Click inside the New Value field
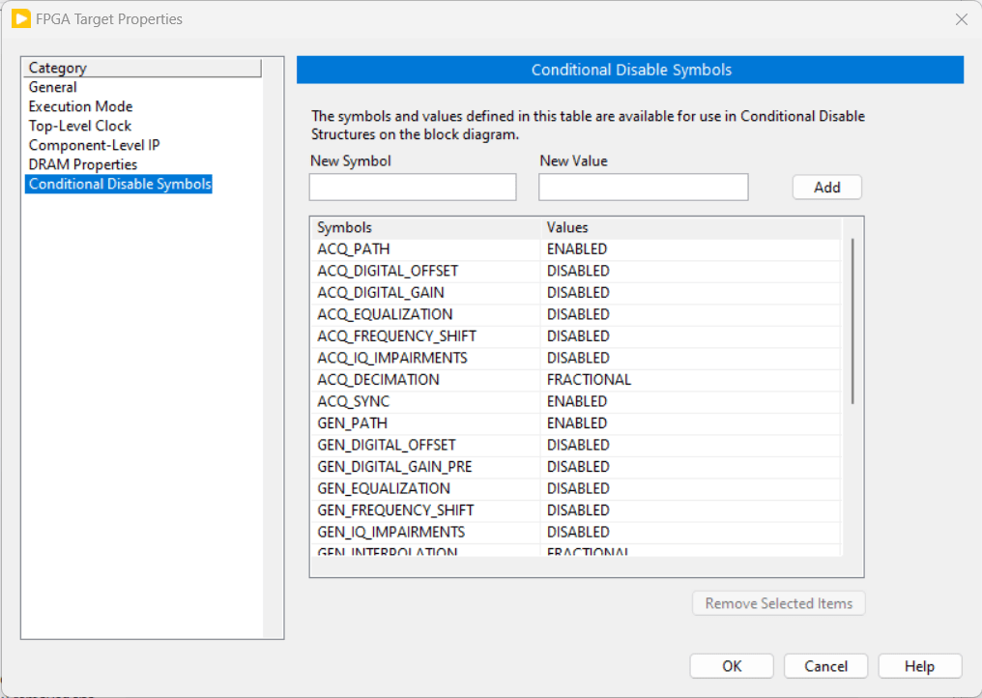The height and width of the screenshot is (698, 982). coord(643,187)
